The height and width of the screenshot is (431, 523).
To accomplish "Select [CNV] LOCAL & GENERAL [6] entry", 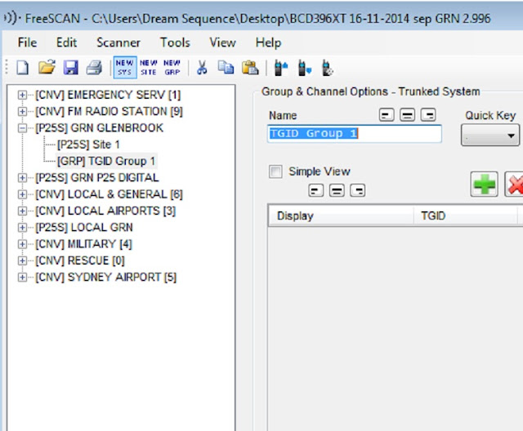I will (109, 194).
